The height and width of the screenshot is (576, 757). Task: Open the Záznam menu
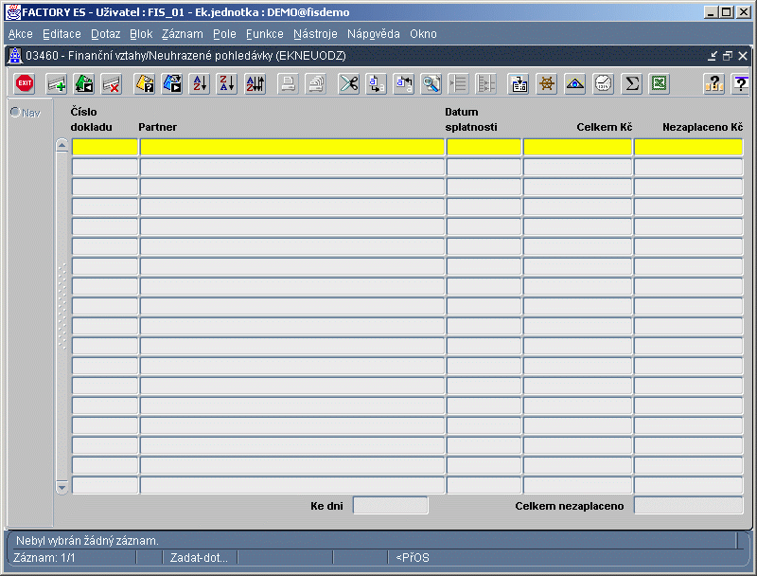click(183, 34)
